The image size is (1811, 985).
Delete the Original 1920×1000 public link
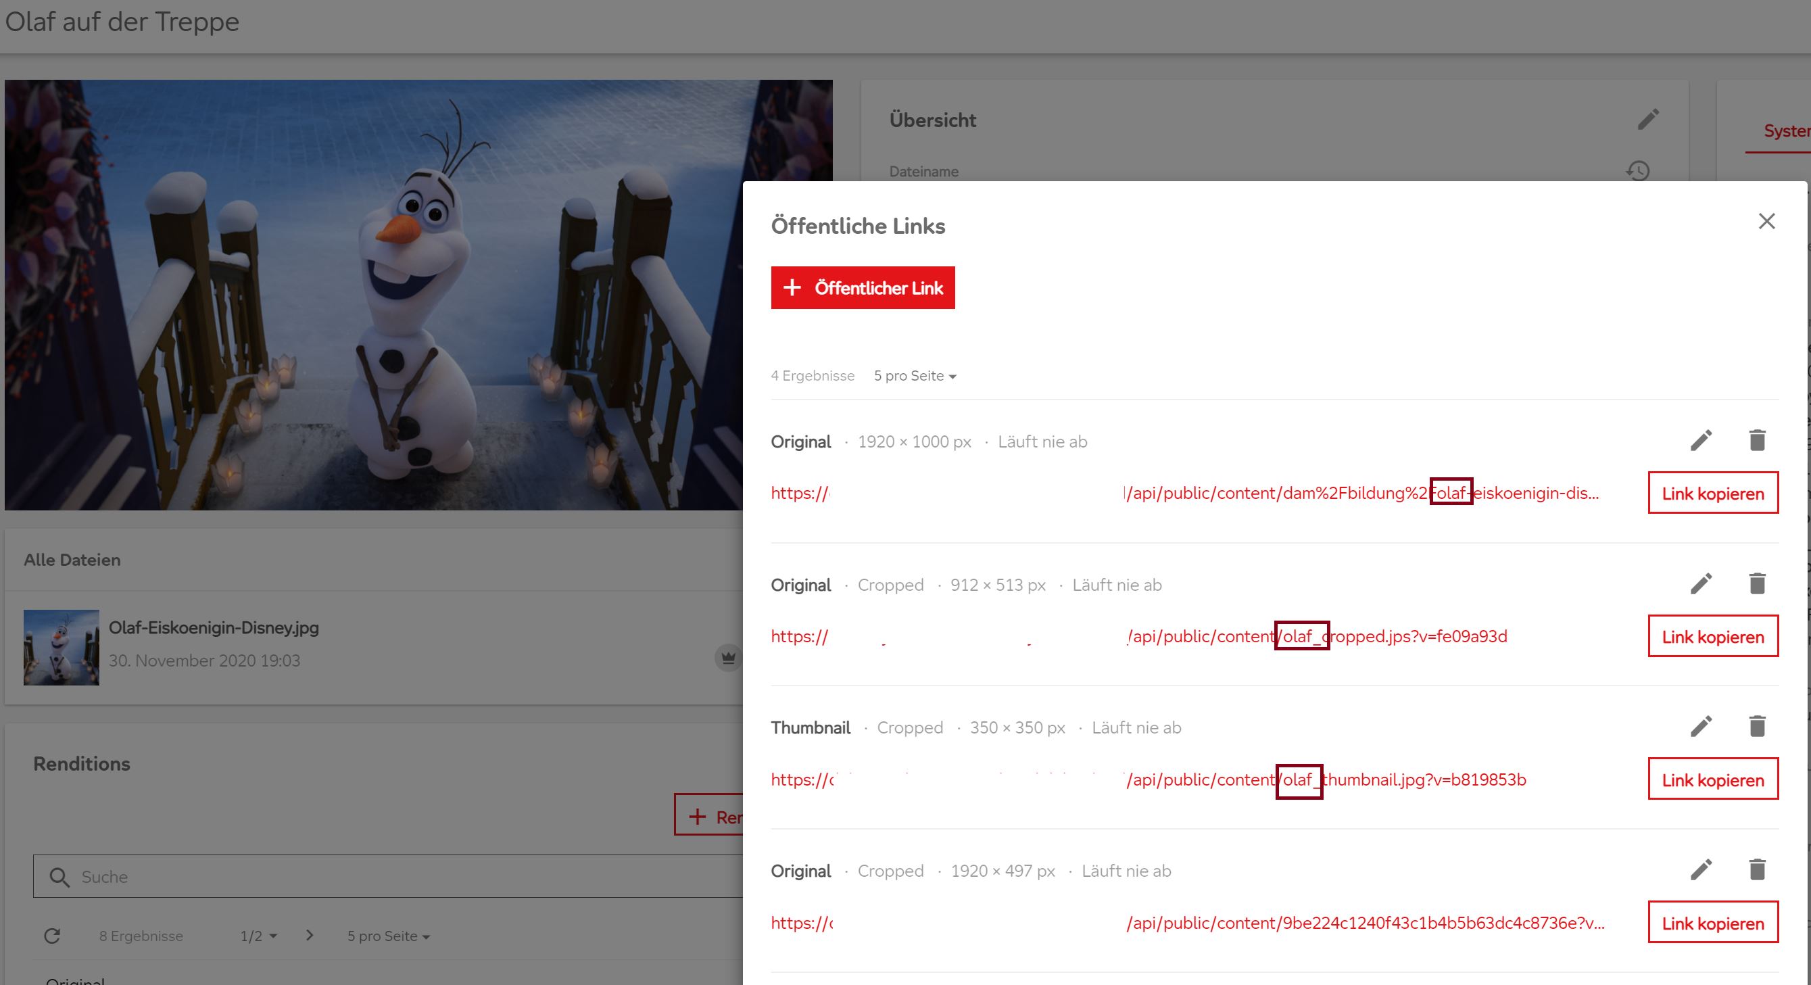[x=1758, y=441]
